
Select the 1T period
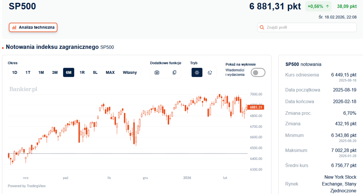28,73
